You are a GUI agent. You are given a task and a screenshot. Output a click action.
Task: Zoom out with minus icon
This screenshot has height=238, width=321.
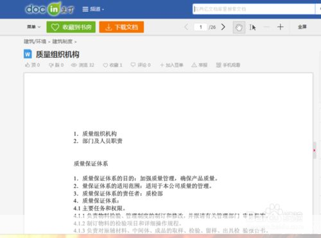pyautogui.click(x=266, y=27)
